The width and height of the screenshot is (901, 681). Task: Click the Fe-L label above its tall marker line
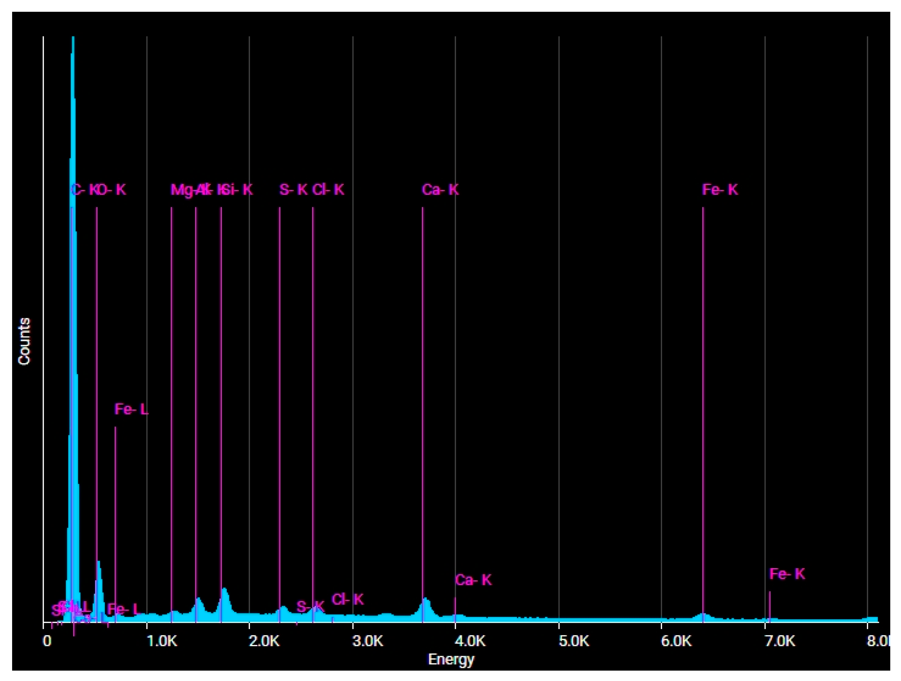[131, 409]
